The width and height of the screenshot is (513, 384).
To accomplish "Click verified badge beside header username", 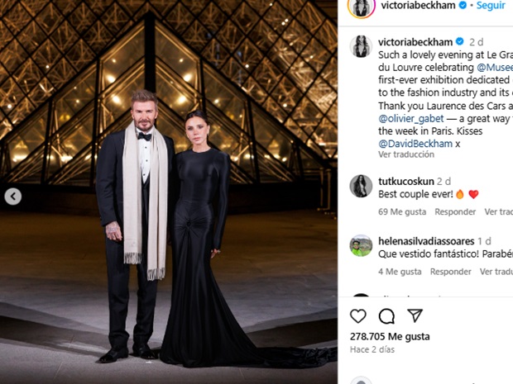I will 463,5.
